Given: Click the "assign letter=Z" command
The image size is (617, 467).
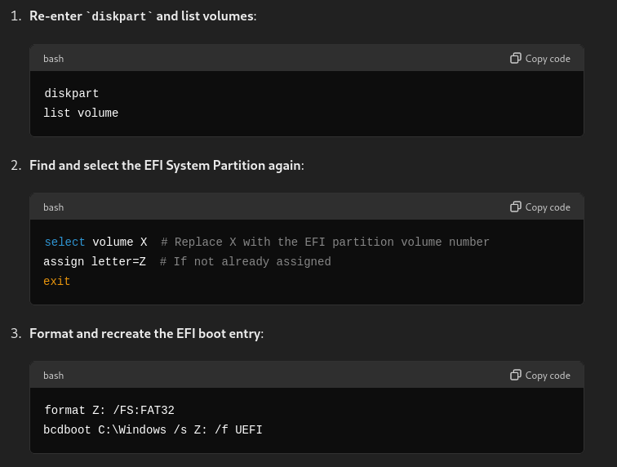Looking at the screenshot, I should [95, 262].
